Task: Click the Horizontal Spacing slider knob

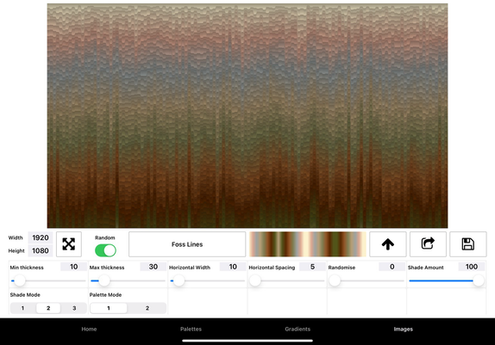Action: (x=255, y=280)
